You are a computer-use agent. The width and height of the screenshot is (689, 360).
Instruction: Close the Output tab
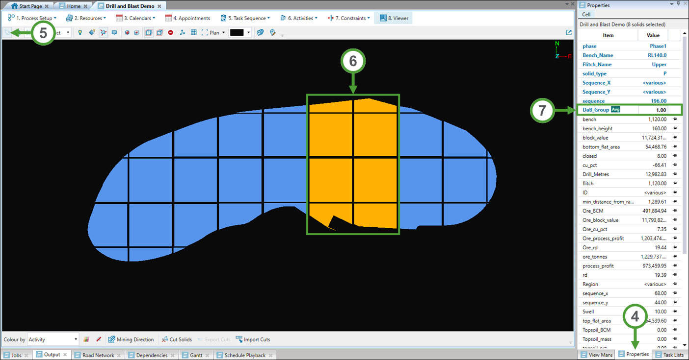point(65,355)
